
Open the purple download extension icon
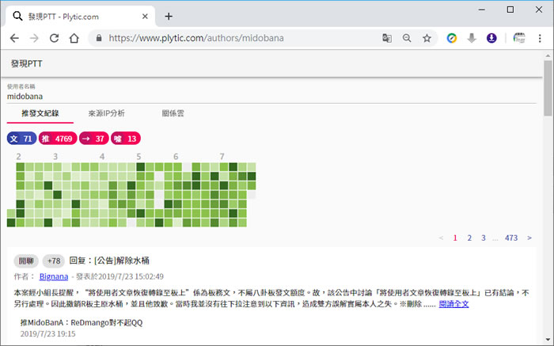[491, 38]
